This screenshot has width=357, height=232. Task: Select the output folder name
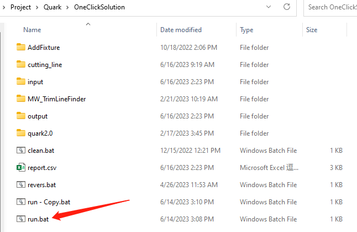coord(38,116)
